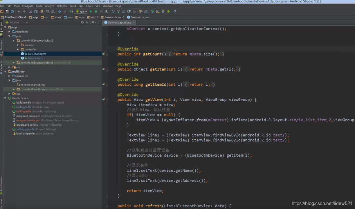
Task: Click the VCS Update Project icon
Action: click(x=113, y=12)
